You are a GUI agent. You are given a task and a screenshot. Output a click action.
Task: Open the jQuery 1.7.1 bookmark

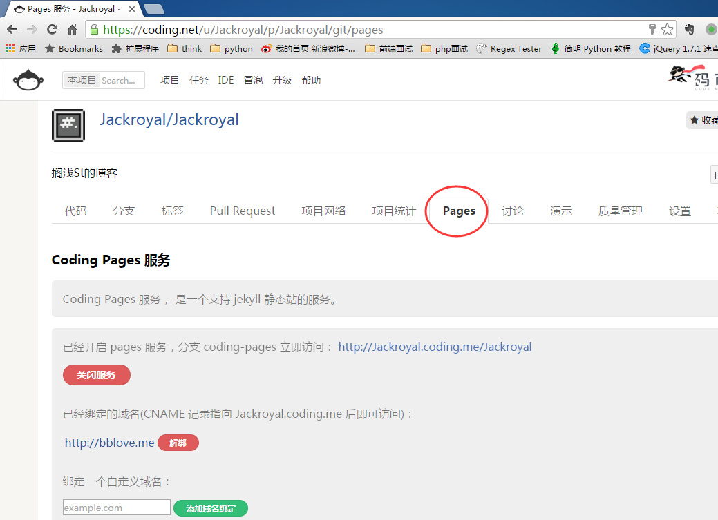(x=679, y=48)
